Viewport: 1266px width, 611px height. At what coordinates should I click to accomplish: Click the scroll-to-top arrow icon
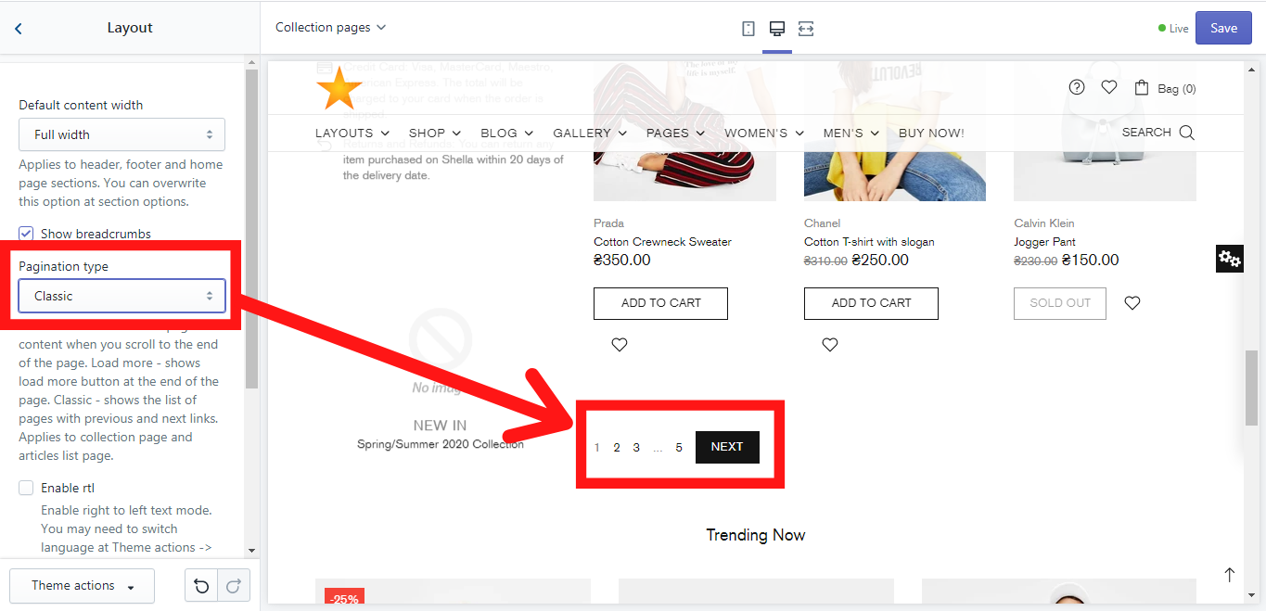(1229, 575)
